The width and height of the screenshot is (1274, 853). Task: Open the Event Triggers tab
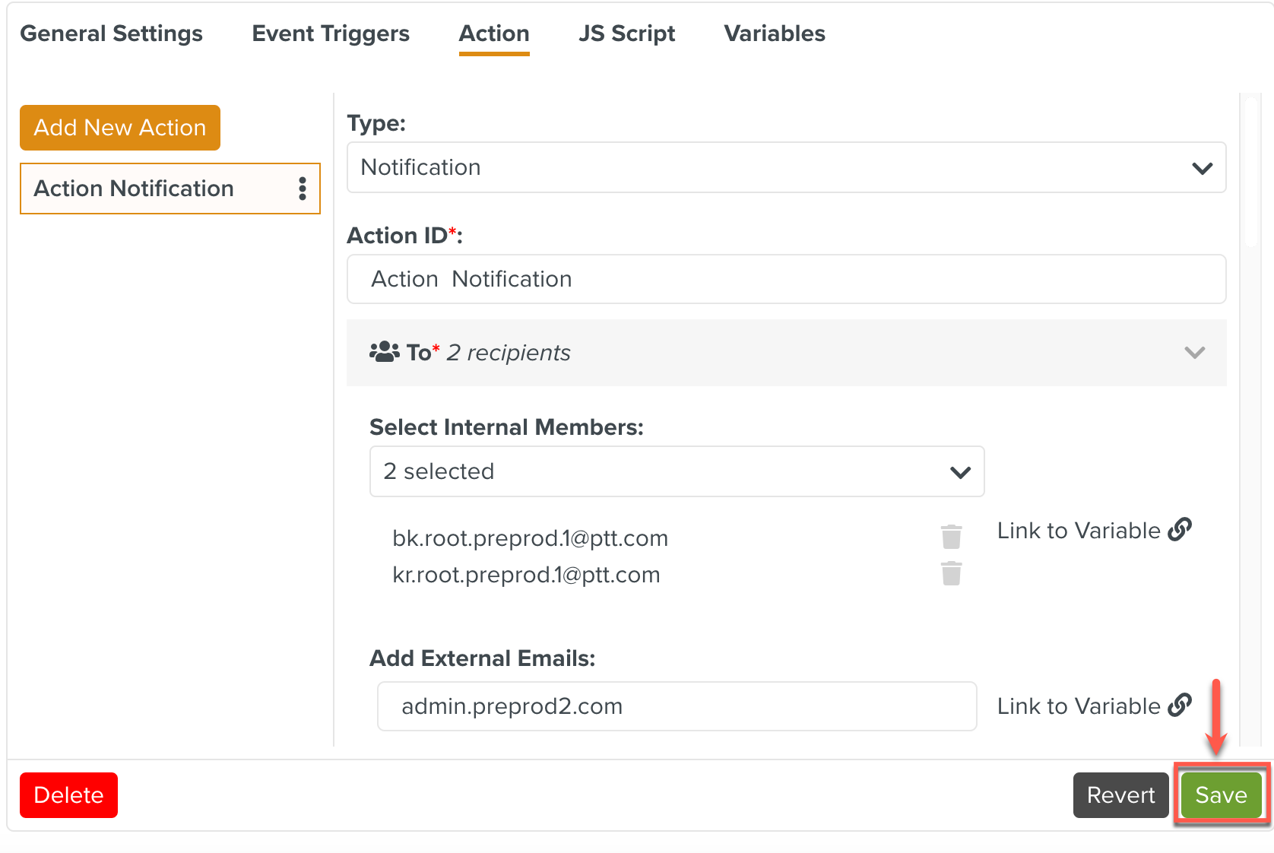click(x=331, y=33)
